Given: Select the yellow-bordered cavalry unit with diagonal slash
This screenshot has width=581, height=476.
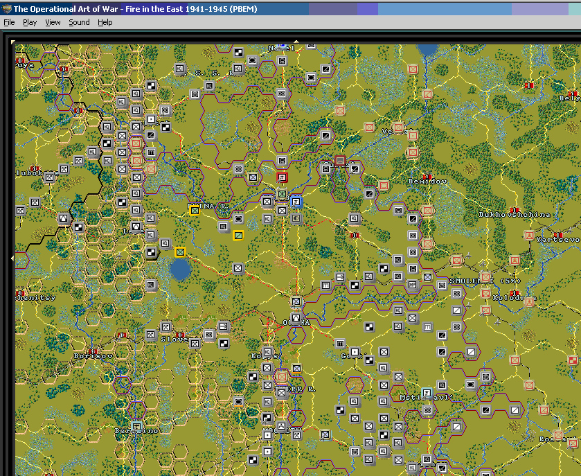Looking at the screenshot, I should click(238, 235).
